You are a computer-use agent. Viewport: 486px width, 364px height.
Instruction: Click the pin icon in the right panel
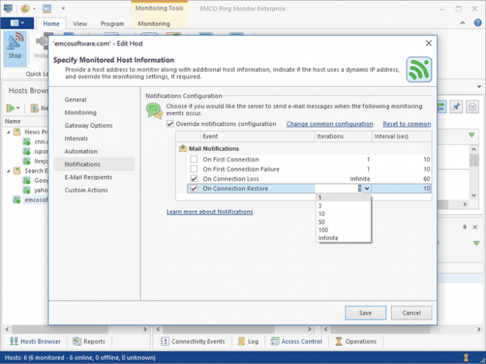click(457, 107)
